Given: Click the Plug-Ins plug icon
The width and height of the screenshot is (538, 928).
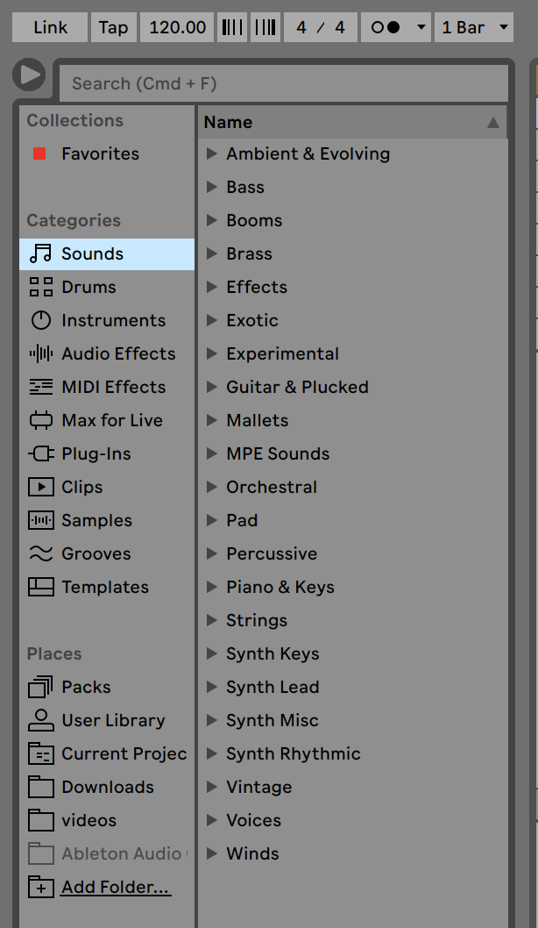Looking at the screenshot, I should coord(40,453).
